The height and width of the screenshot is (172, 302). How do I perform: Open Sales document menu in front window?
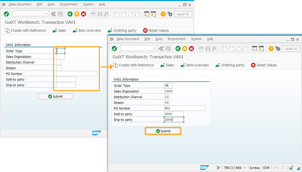click(128, 39)
